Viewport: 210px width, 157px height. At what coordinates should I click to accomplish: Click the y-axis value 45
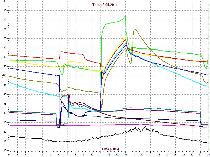[4, 85]
